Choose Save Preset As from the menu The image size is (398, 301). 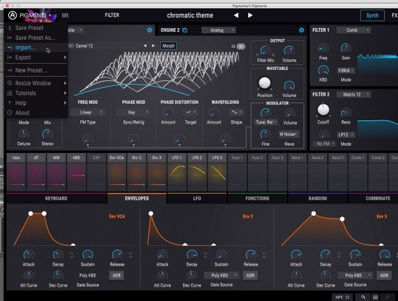point(35,38)
